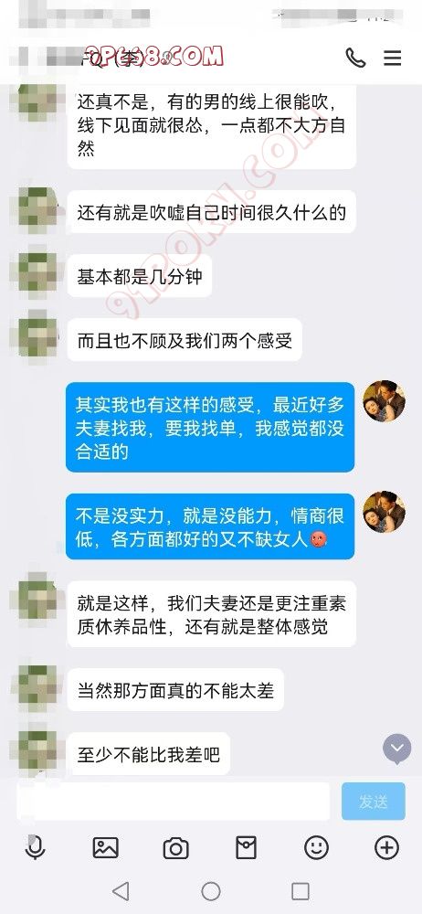The width and height of the screenshot is (422, 914).
Task: Tap the 还有就是吹嘘自己时间很久什么的 bubble
Action: 212,212
